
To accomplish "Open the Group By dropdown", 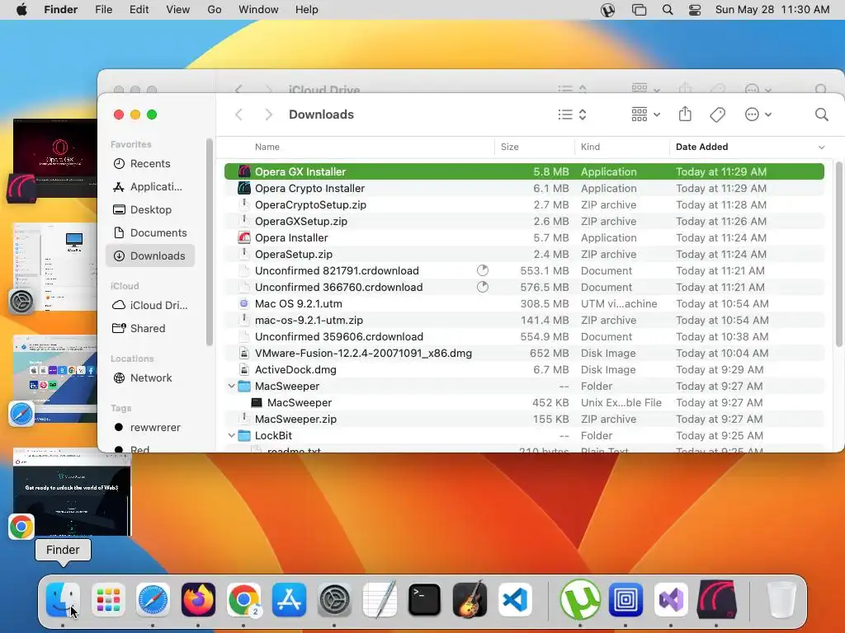I will click(x=645, y=115).
